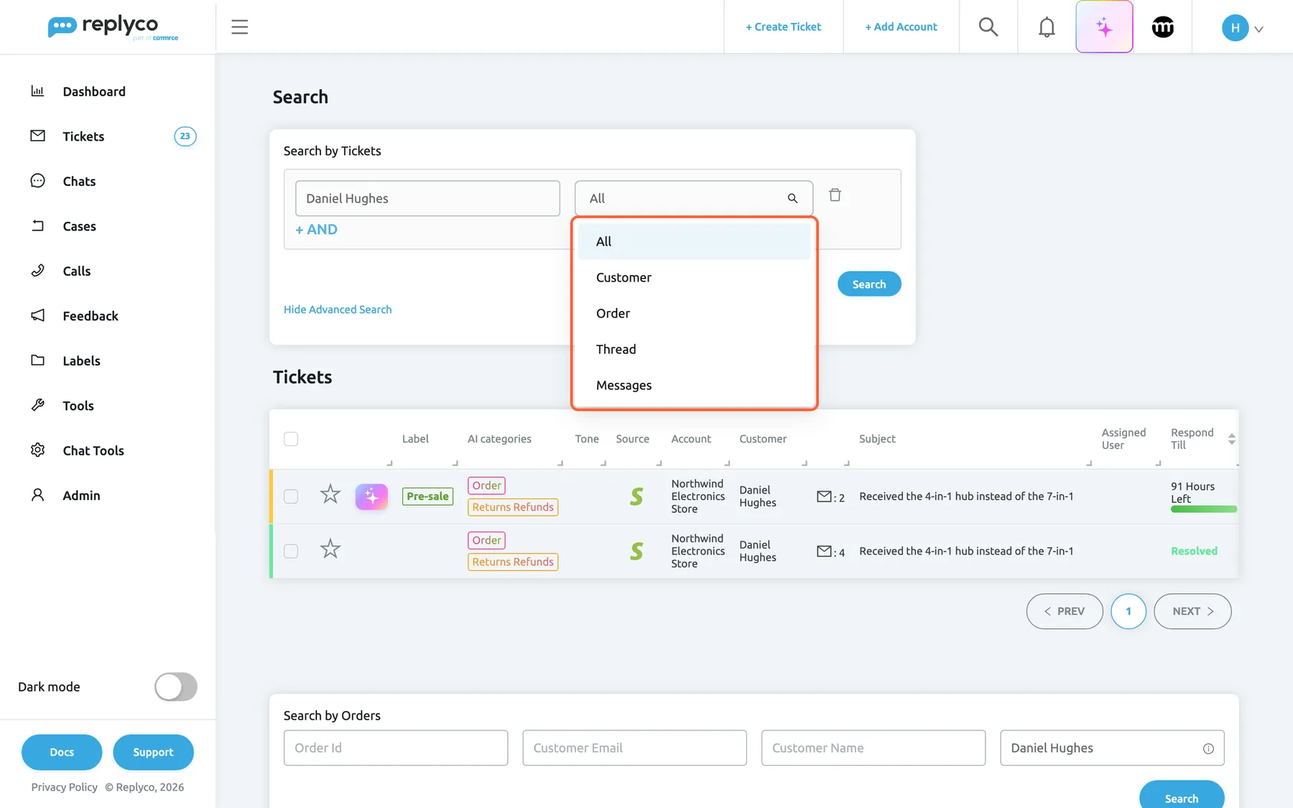Open the AI sparkle assistant button
The image size is (1293, 808).
click(x=1104, y=27)
